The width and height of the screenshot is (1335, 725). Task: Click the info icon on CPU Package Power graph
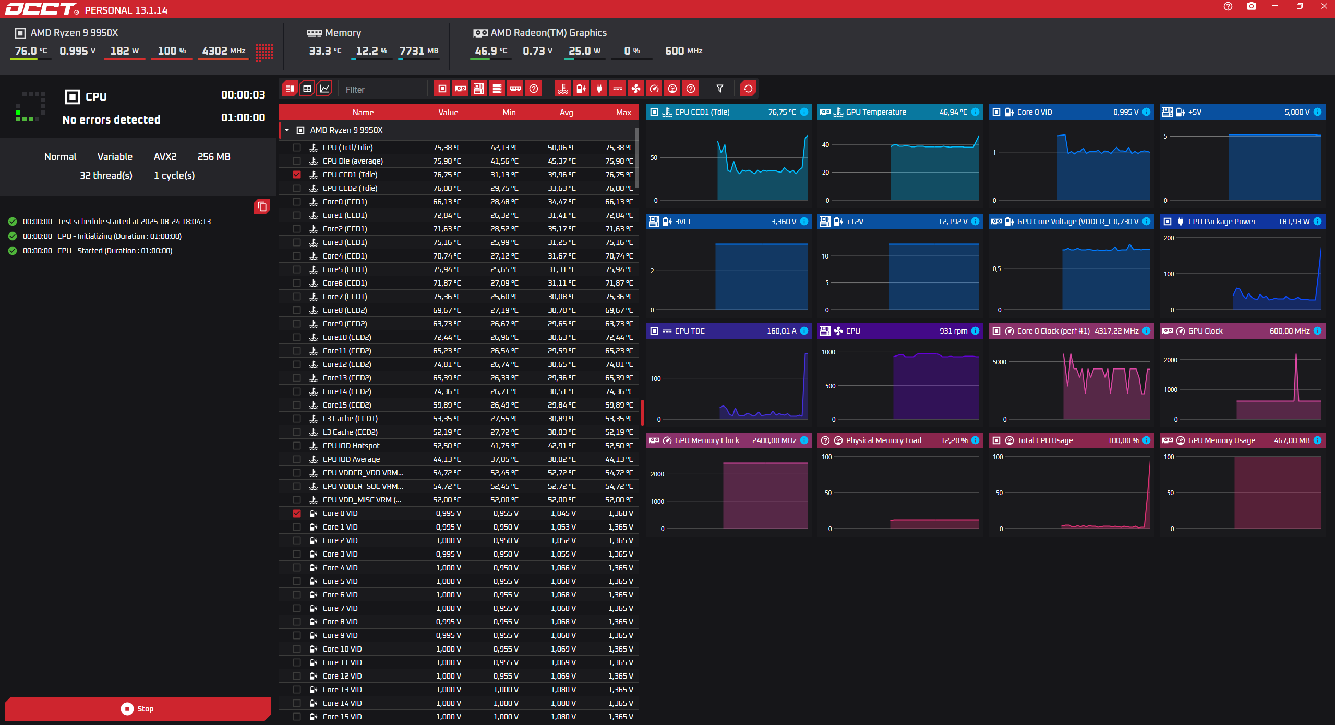1317,222
